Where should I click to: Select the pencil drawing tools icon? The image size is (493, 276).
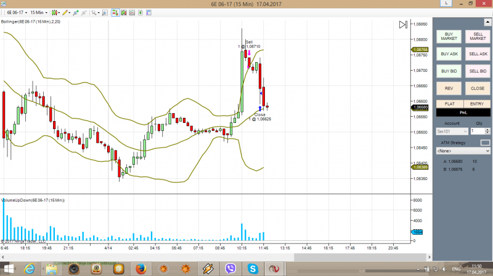click(x=65, y=12)
